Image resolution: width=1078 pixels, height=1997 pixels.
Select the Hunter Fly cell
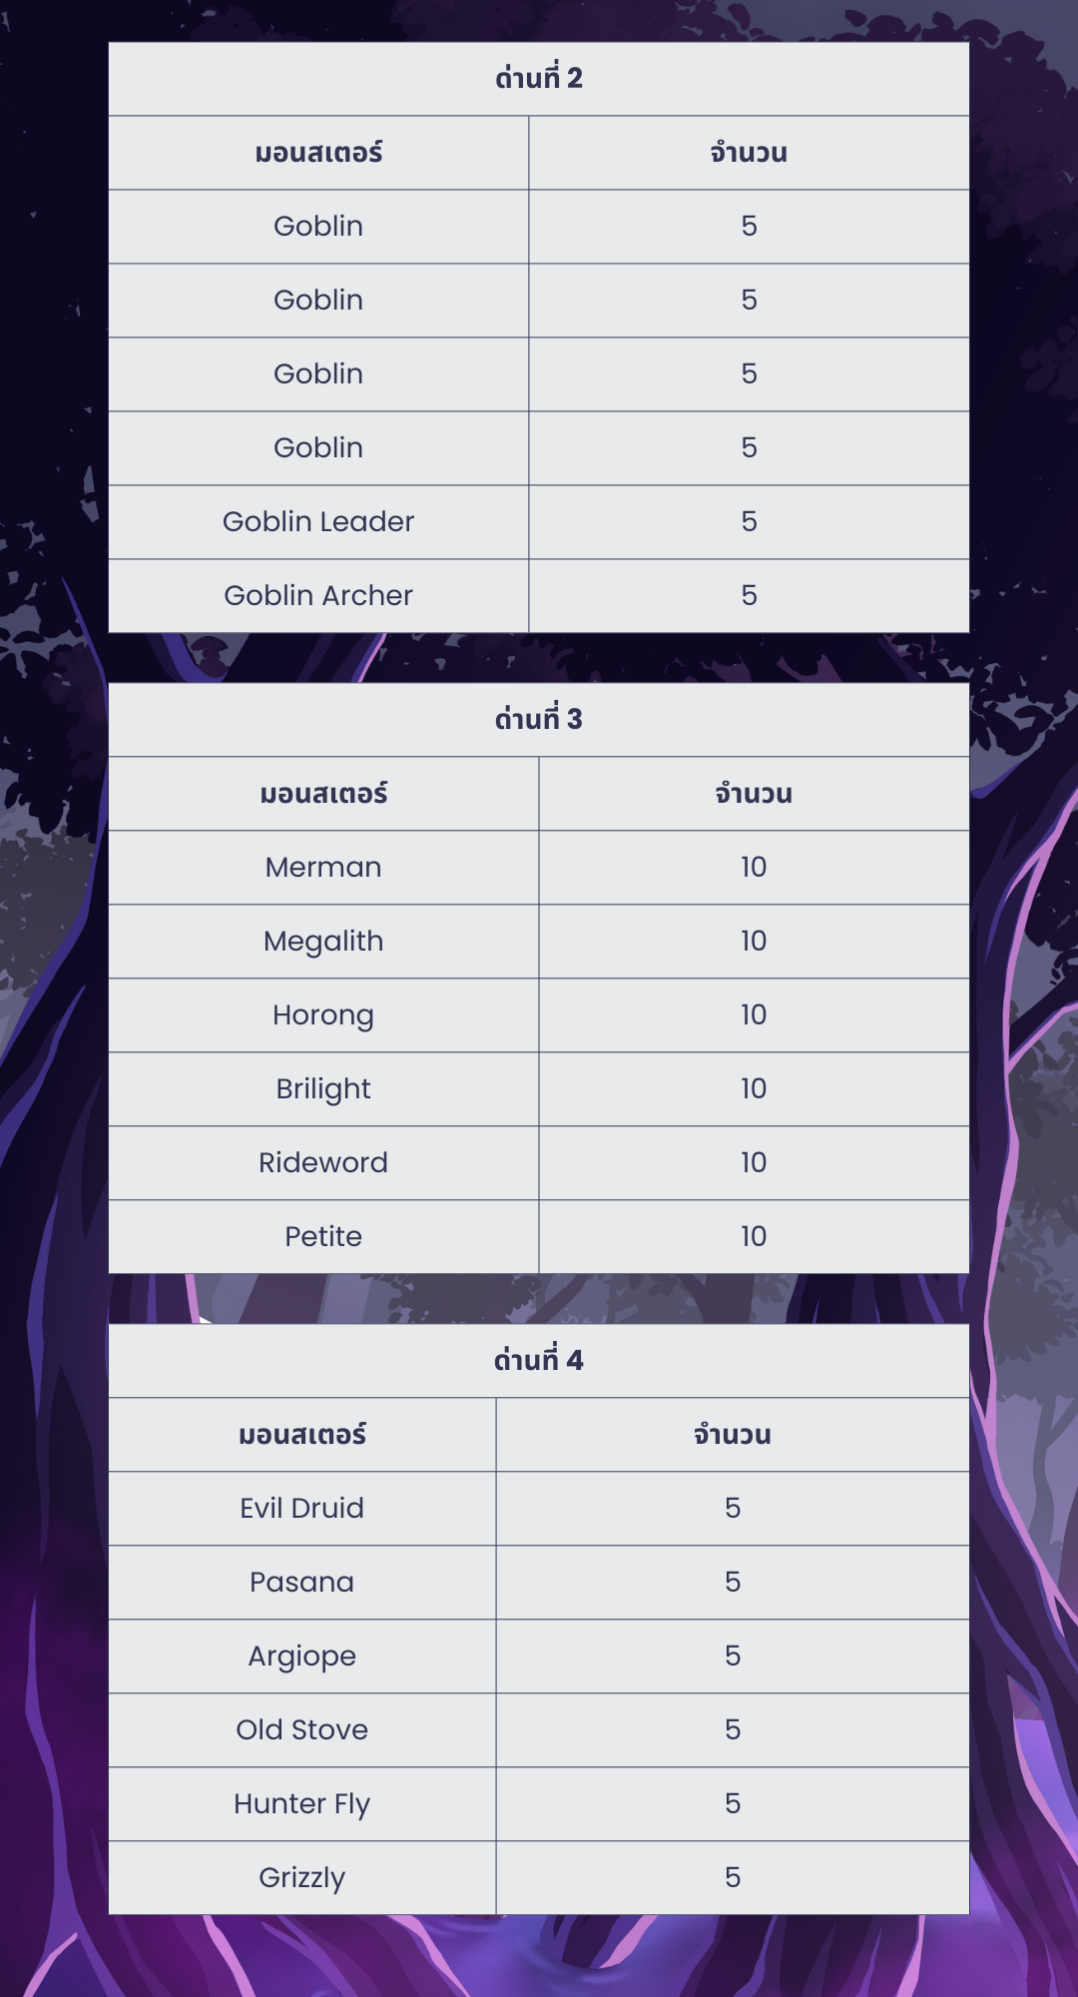(301, 1804)
